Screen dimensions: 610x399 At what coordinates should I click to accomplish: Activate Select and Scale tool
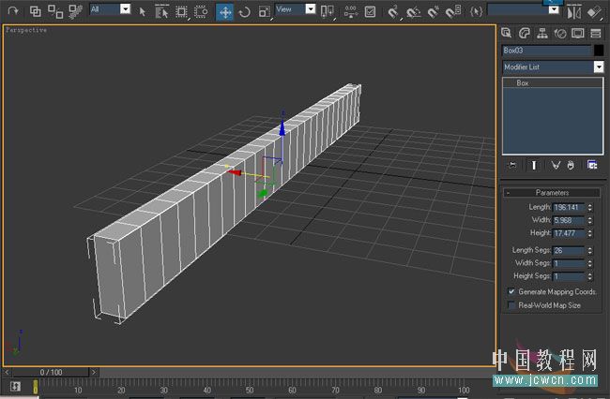264,12
